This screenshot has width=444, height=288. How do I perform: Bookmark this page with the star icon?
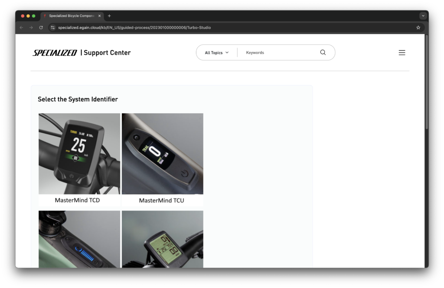click(x=418, y=27)
